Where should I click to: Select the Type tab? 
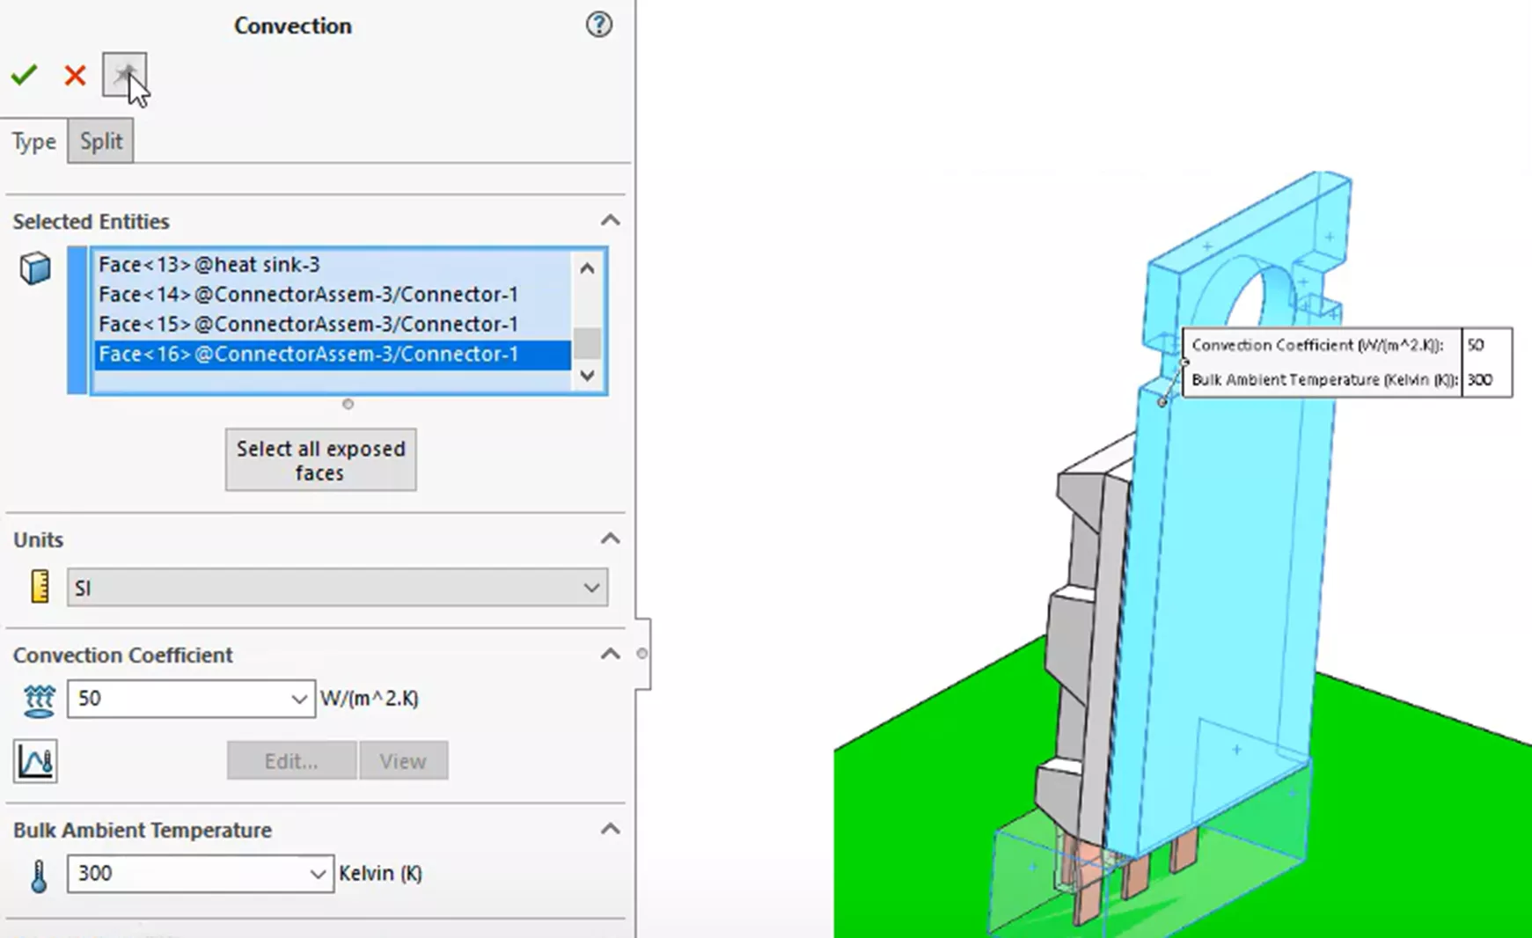[33, 141]
